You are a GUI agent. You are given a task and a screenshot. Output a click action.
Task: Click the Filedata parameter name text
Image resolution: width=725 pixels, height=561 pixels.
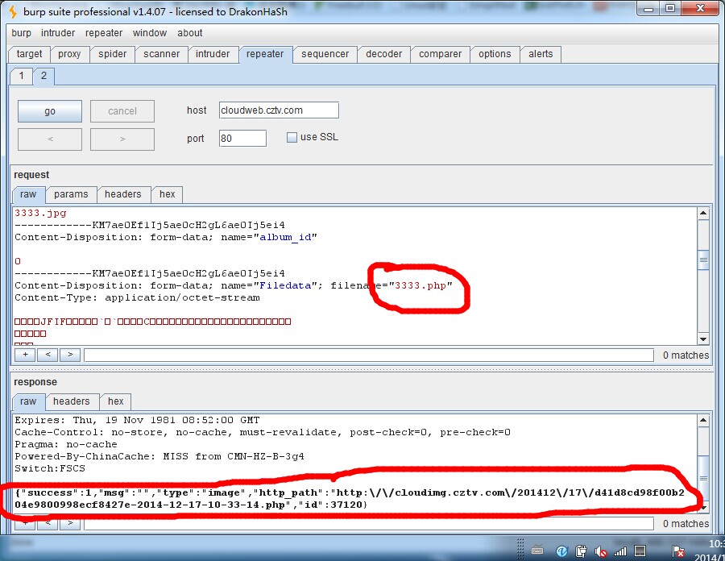click(x=285, y=285)
